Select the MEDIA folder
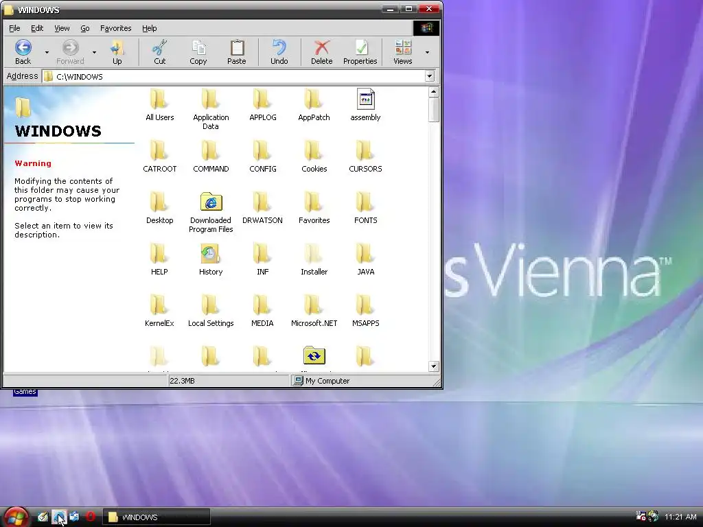 pos(263,312)
